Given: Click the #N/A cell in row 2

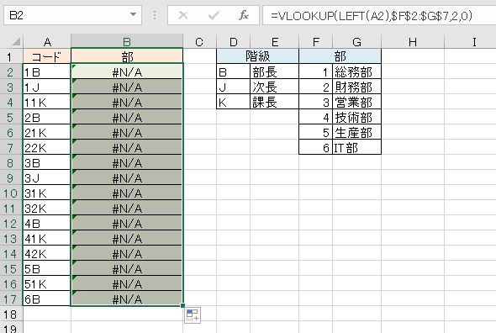Looking at the screenshot, I should point(127,72).
